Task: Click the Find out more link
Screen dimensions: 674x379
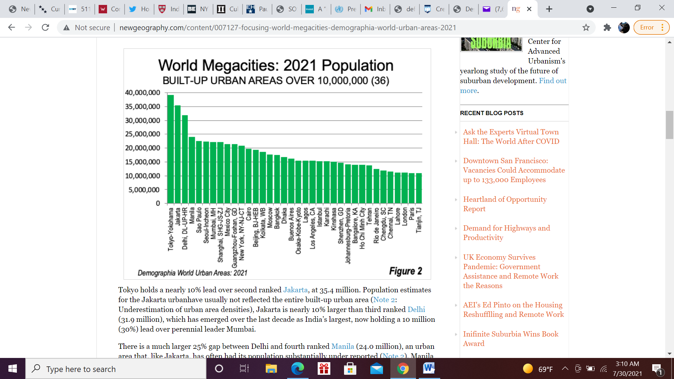Action: tap(552, 81)
